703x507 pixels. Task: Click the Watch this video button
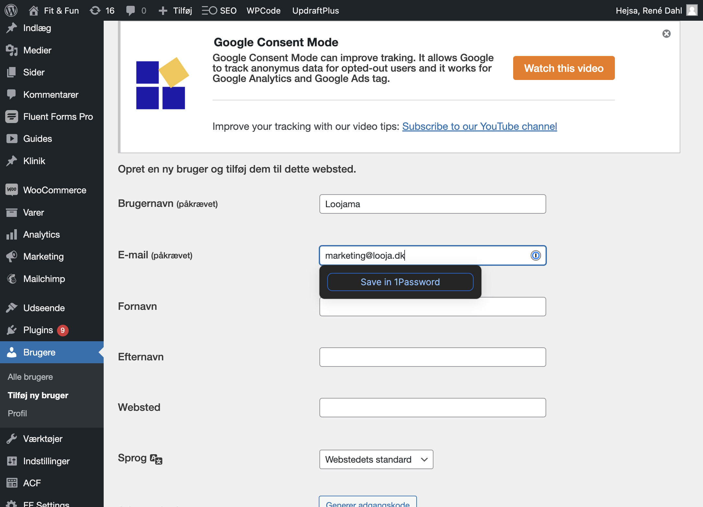[564, 68]
